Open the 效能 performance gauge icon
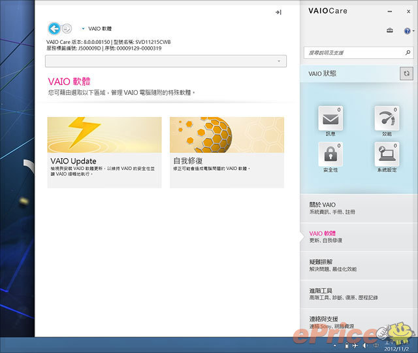The image size is (418, 353). [x=386, y=119]
